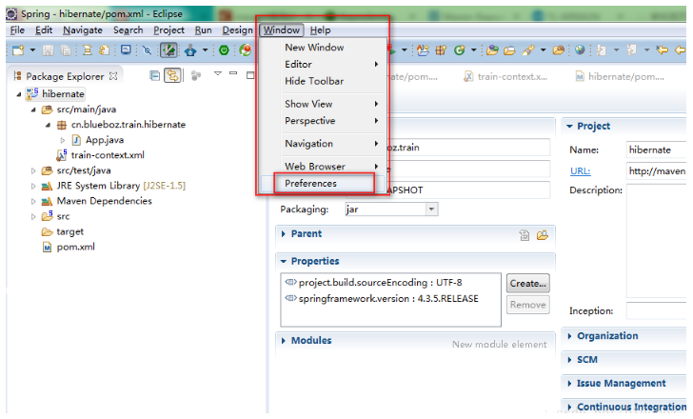Screen dimensions: 693x419
Task: Click the project Name input field
Action: click(x=655, y=150)
